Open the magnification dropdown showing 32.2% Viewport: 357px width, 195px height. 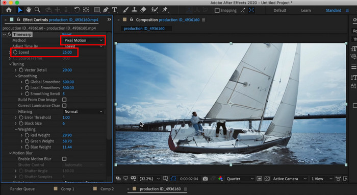tap(149, 179)
